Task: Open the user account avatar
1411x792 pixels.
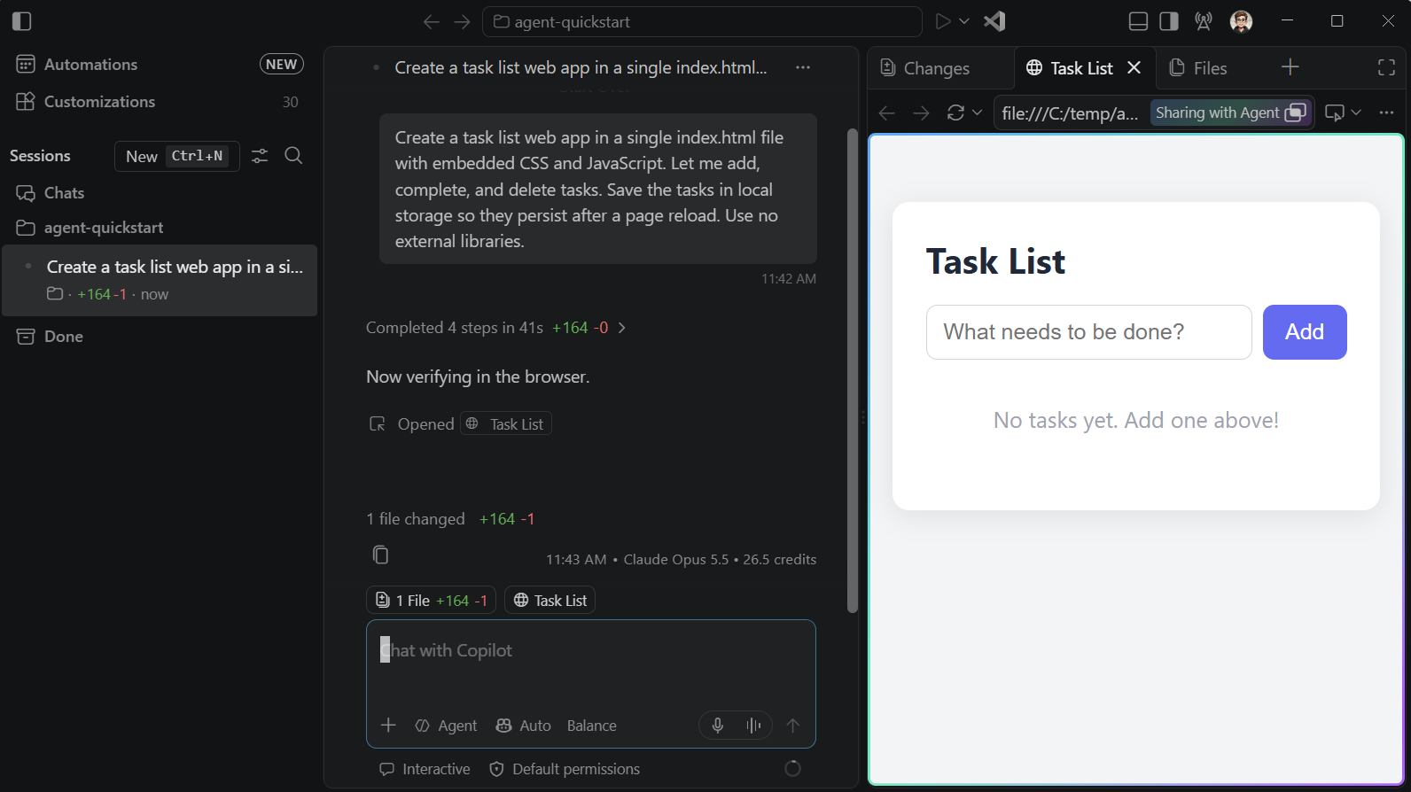Action: pyautogui.click(x=1242, y=21)
